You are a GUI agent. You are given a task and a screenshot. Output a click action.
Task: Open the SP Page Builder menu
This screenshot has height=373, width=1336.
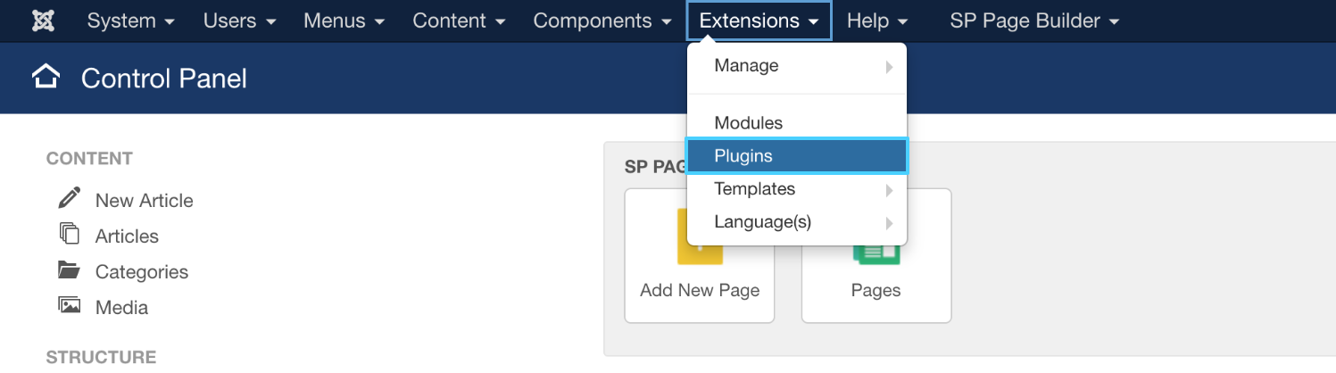click(1033, 21)
